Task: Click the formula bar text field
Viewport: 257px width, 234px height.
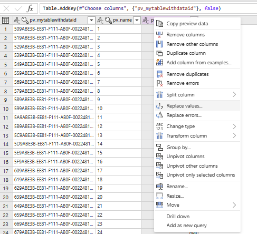Action: click(148, 8)
